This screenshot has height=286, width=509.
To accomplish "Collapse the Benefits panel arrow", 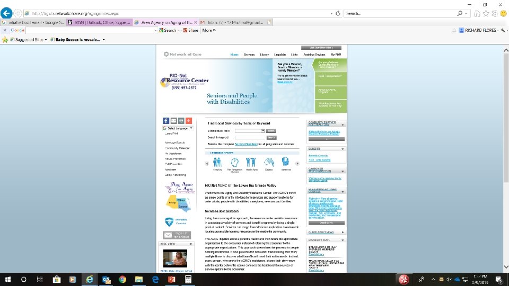I will coord(343,149).
